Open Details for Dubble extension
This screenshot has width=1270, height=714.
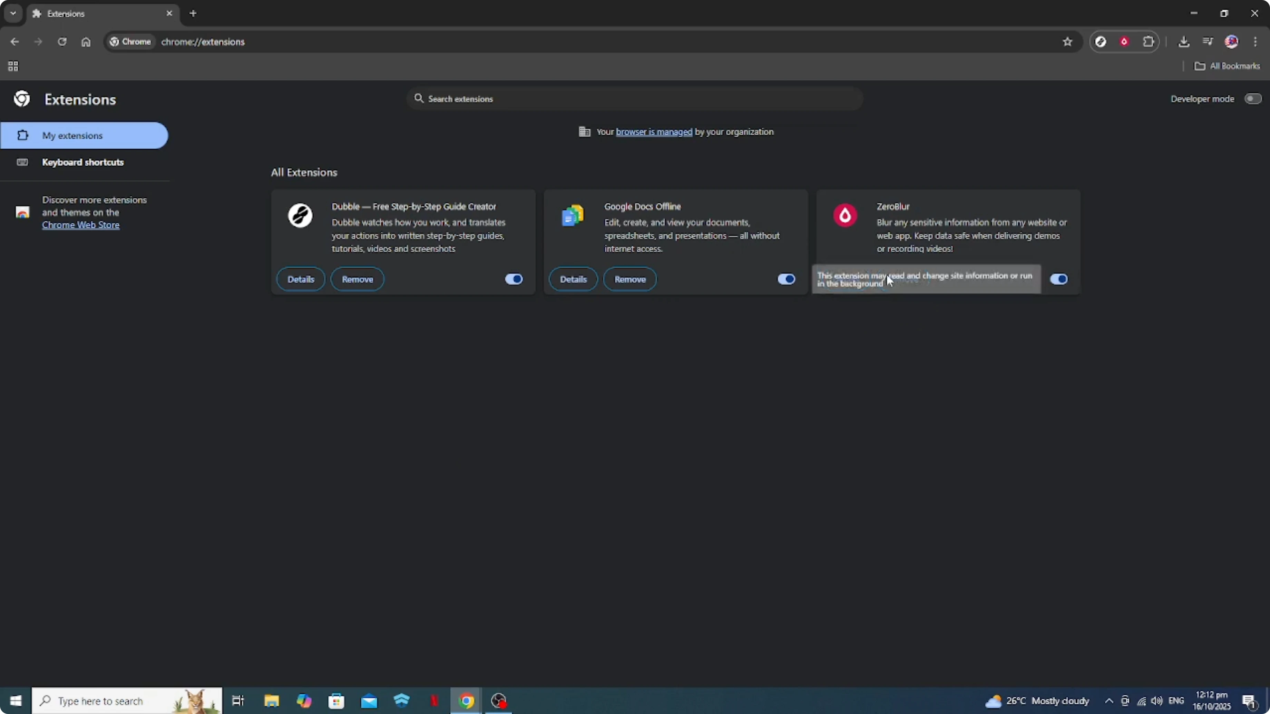[301, 279]
